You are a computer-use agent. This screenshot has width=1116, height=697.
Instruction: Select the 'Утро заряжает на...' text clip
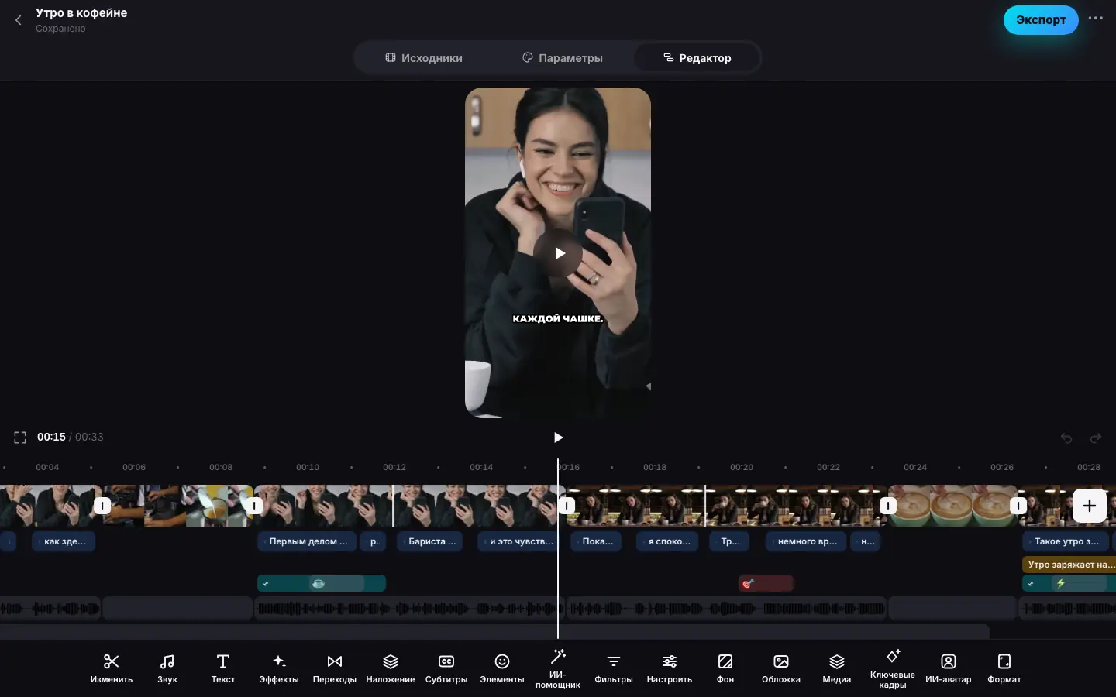[1069, 565]
